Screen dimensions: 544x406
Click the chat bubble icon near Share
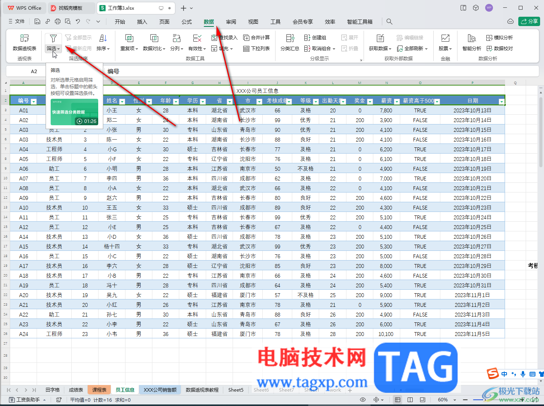coord(510,21)
